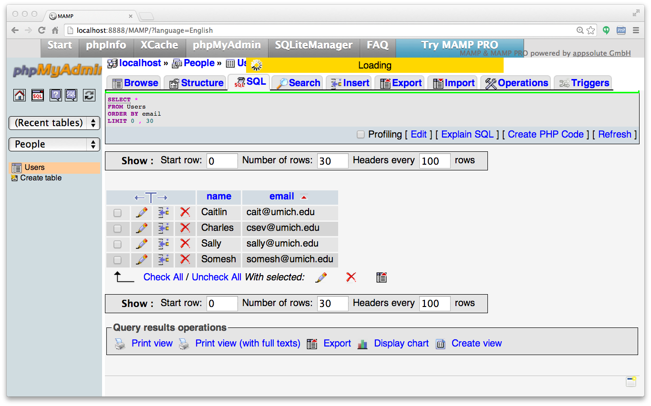Click the Edit query link
This screenshot has height=406, width=651.
419,135
